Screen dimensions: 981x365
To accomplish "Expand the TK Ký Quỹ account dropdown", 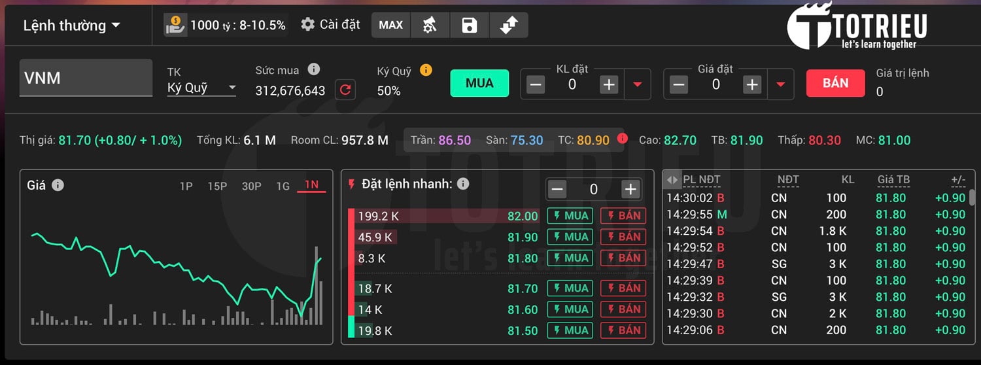I will click(x=201, y=88).
